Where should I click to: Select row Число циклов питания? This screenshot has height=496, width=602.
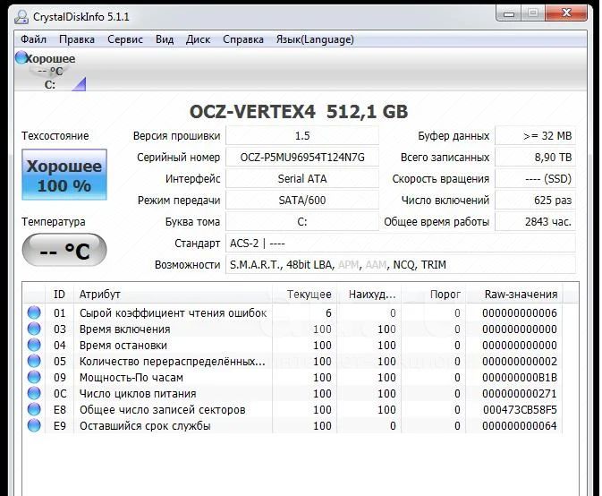click(x=293, y=393)
